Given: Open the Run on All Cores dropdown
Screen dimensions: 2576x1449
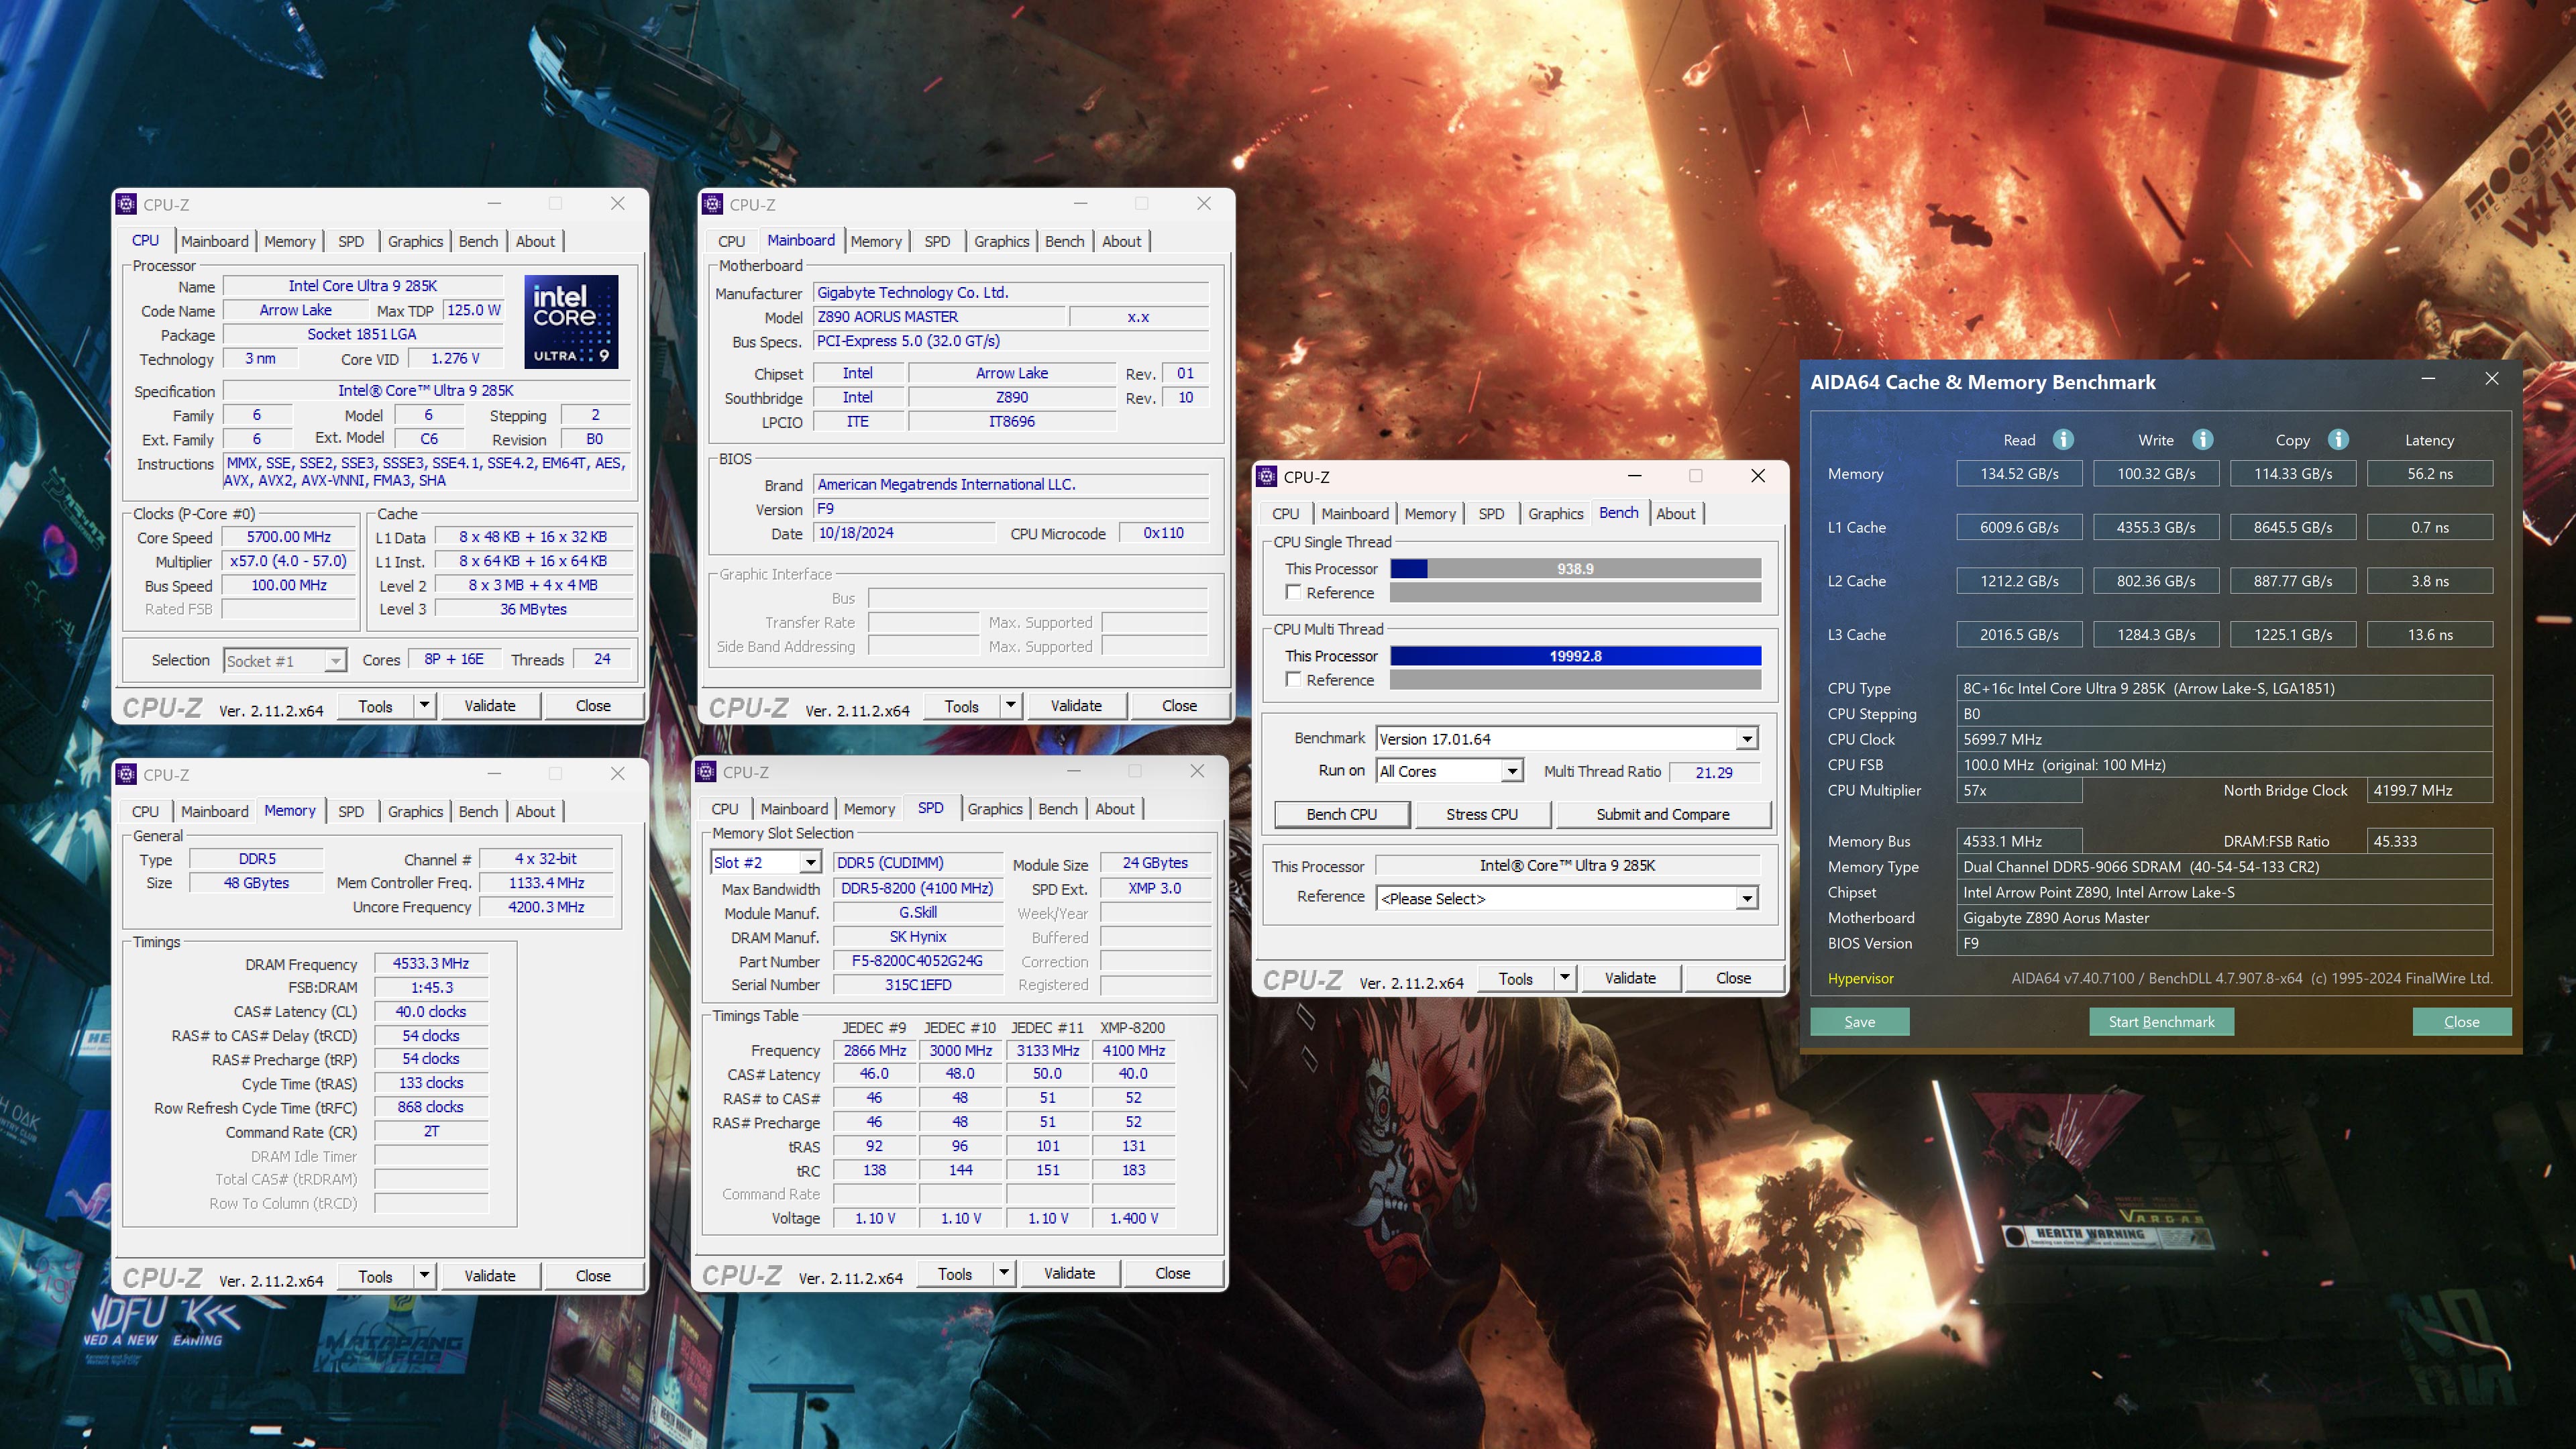Looking at the screenshot, I should (1512, 771).
